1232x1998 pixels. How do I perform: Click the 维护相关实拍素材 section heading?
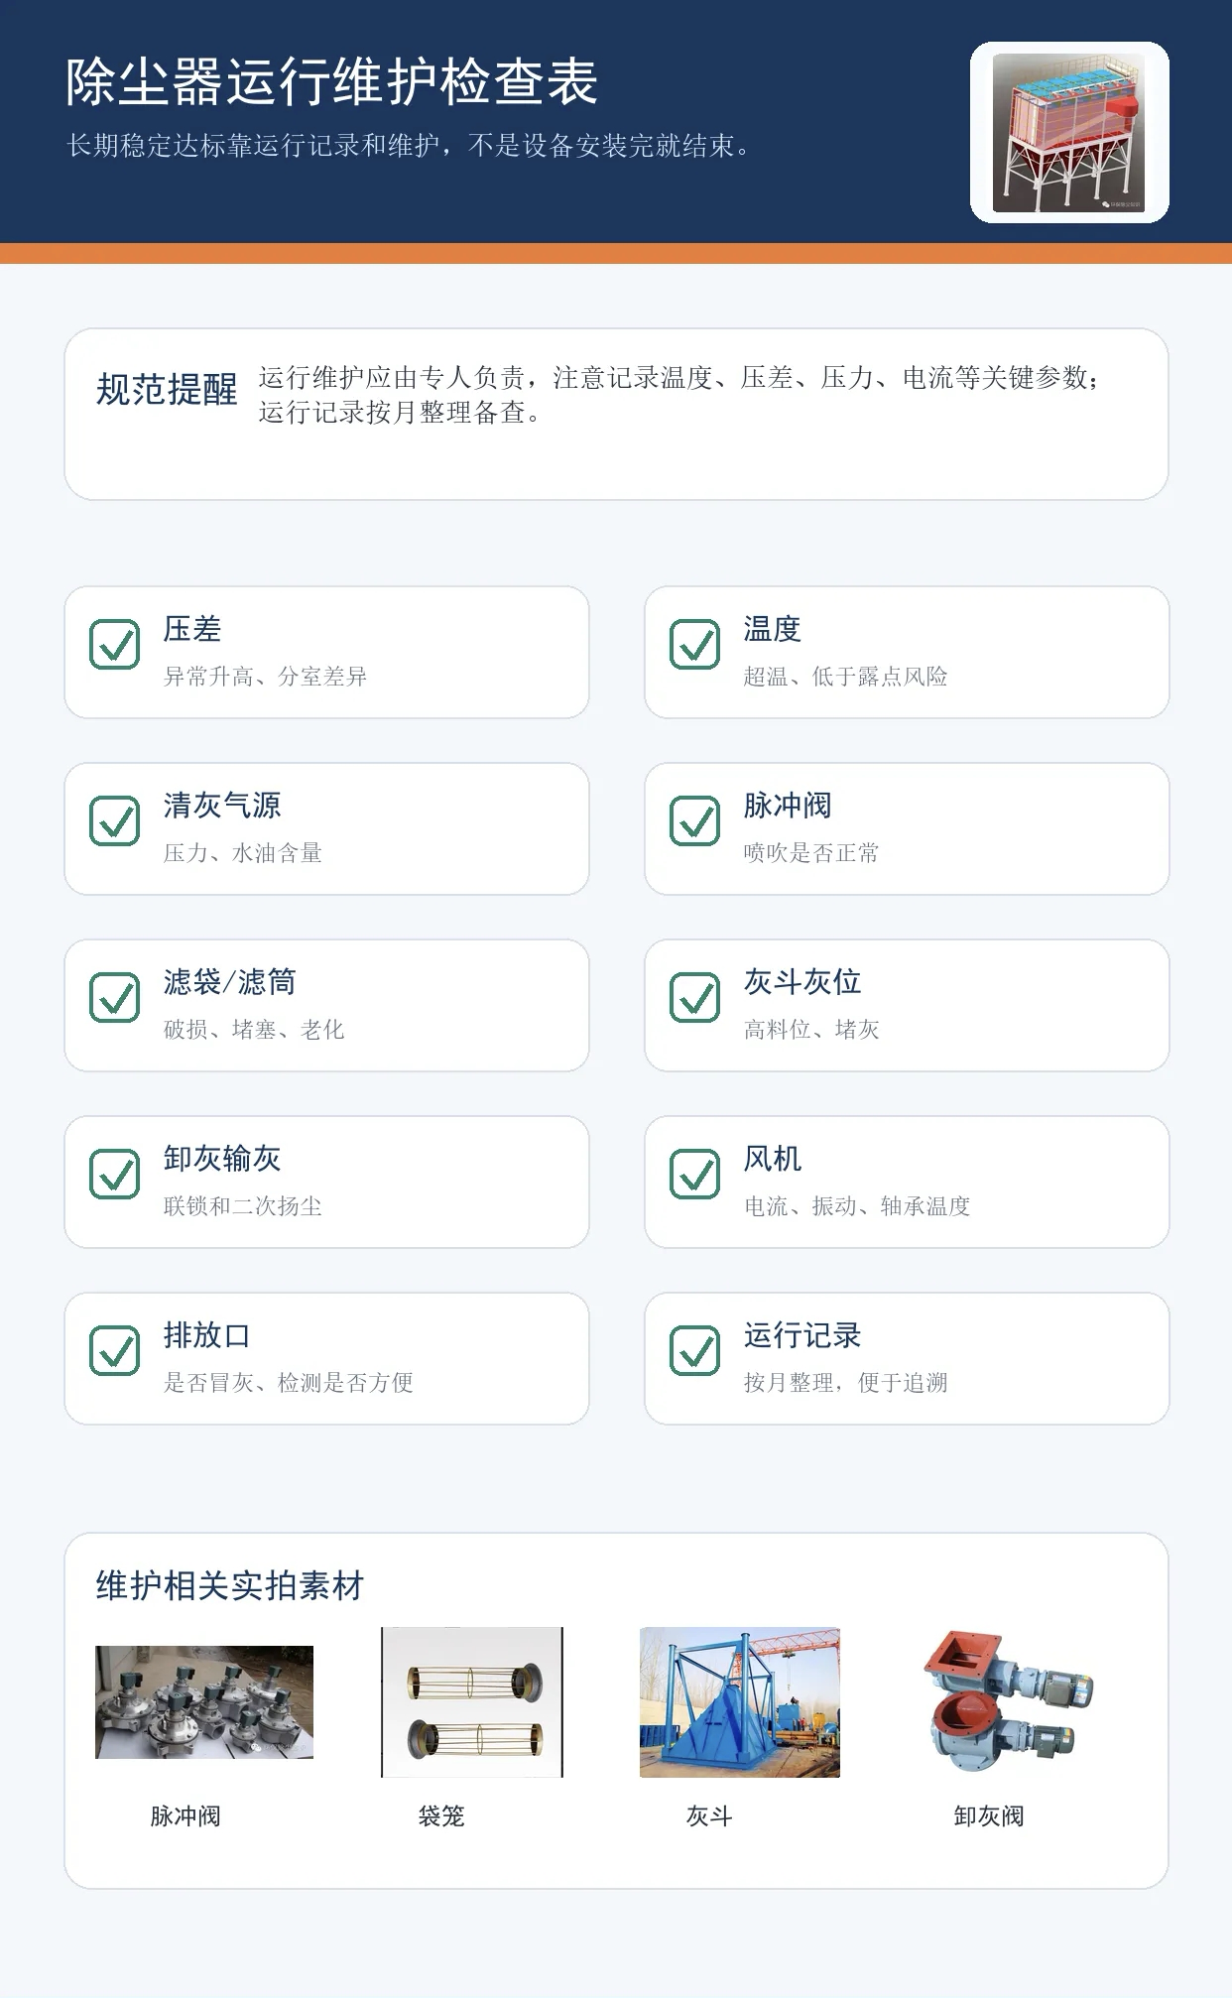point(230,1586)
